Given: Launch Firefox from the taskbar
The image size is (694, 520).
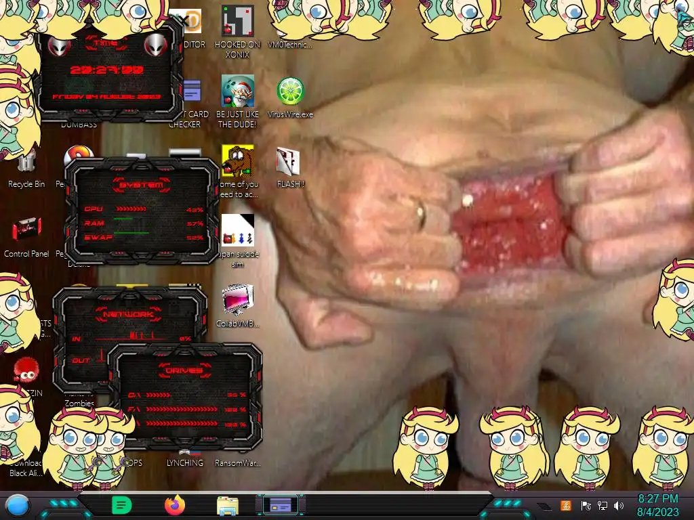Looking at the screenshot, I should click(175, 505).
